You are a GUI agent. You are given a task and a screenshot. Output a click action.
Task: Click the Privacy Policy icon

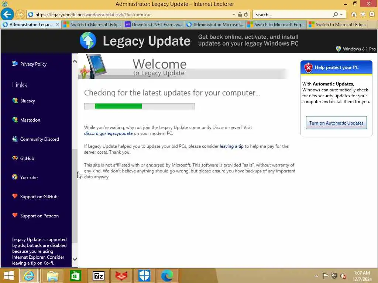pos(15,64)
